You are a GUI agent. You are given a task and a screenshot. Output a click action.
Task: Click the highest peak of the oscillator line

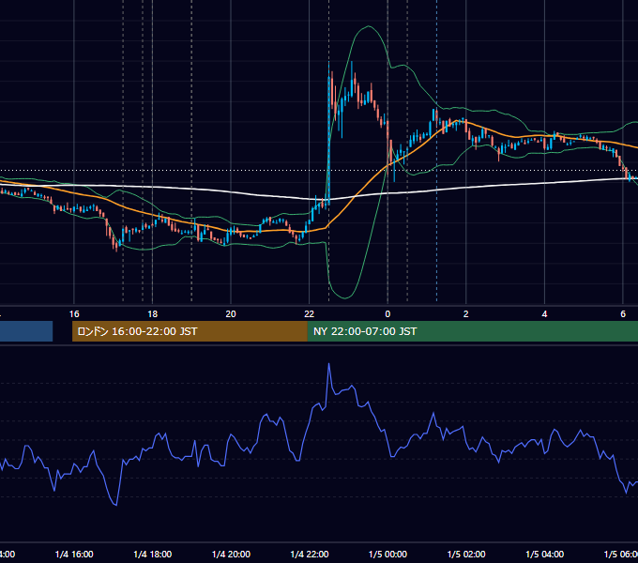(328, 364)
